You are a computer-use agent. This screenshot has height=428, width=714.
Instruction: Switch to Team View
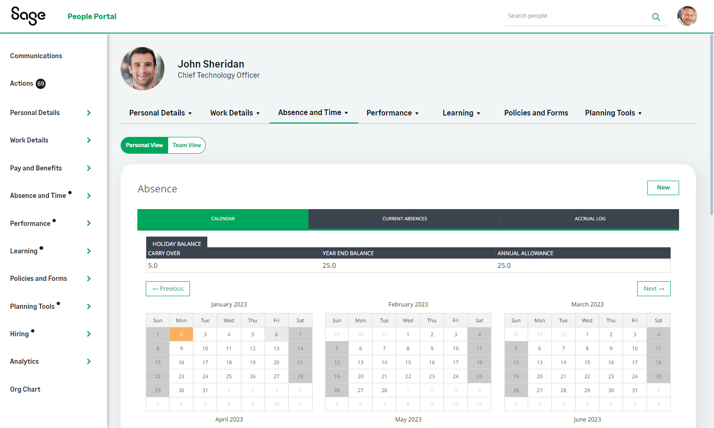(187, 145)
